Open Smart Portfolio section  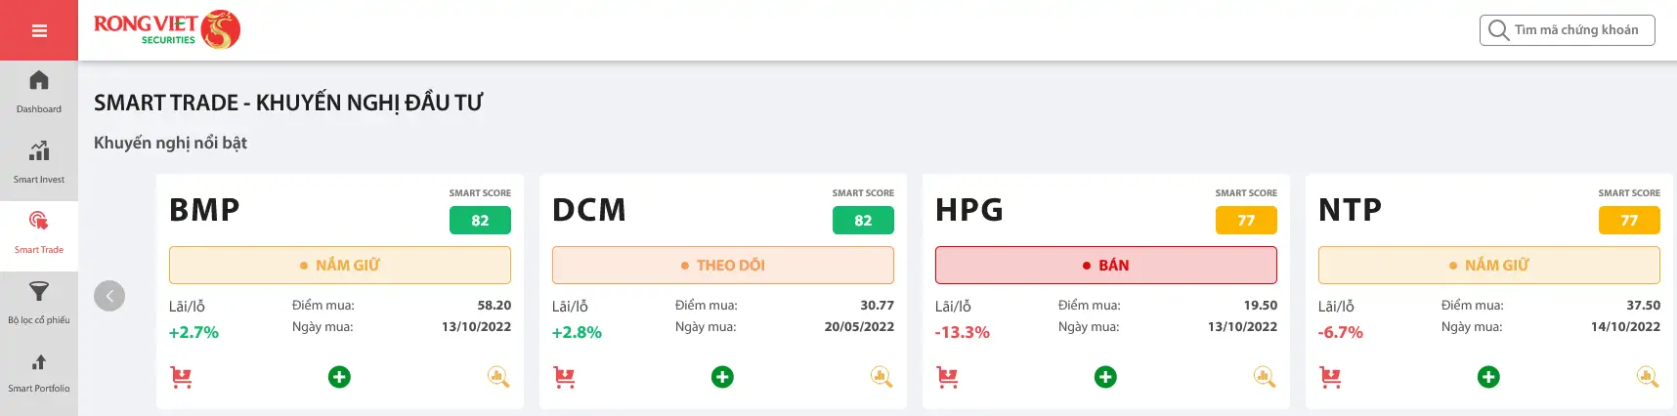(x=39, y=373)
